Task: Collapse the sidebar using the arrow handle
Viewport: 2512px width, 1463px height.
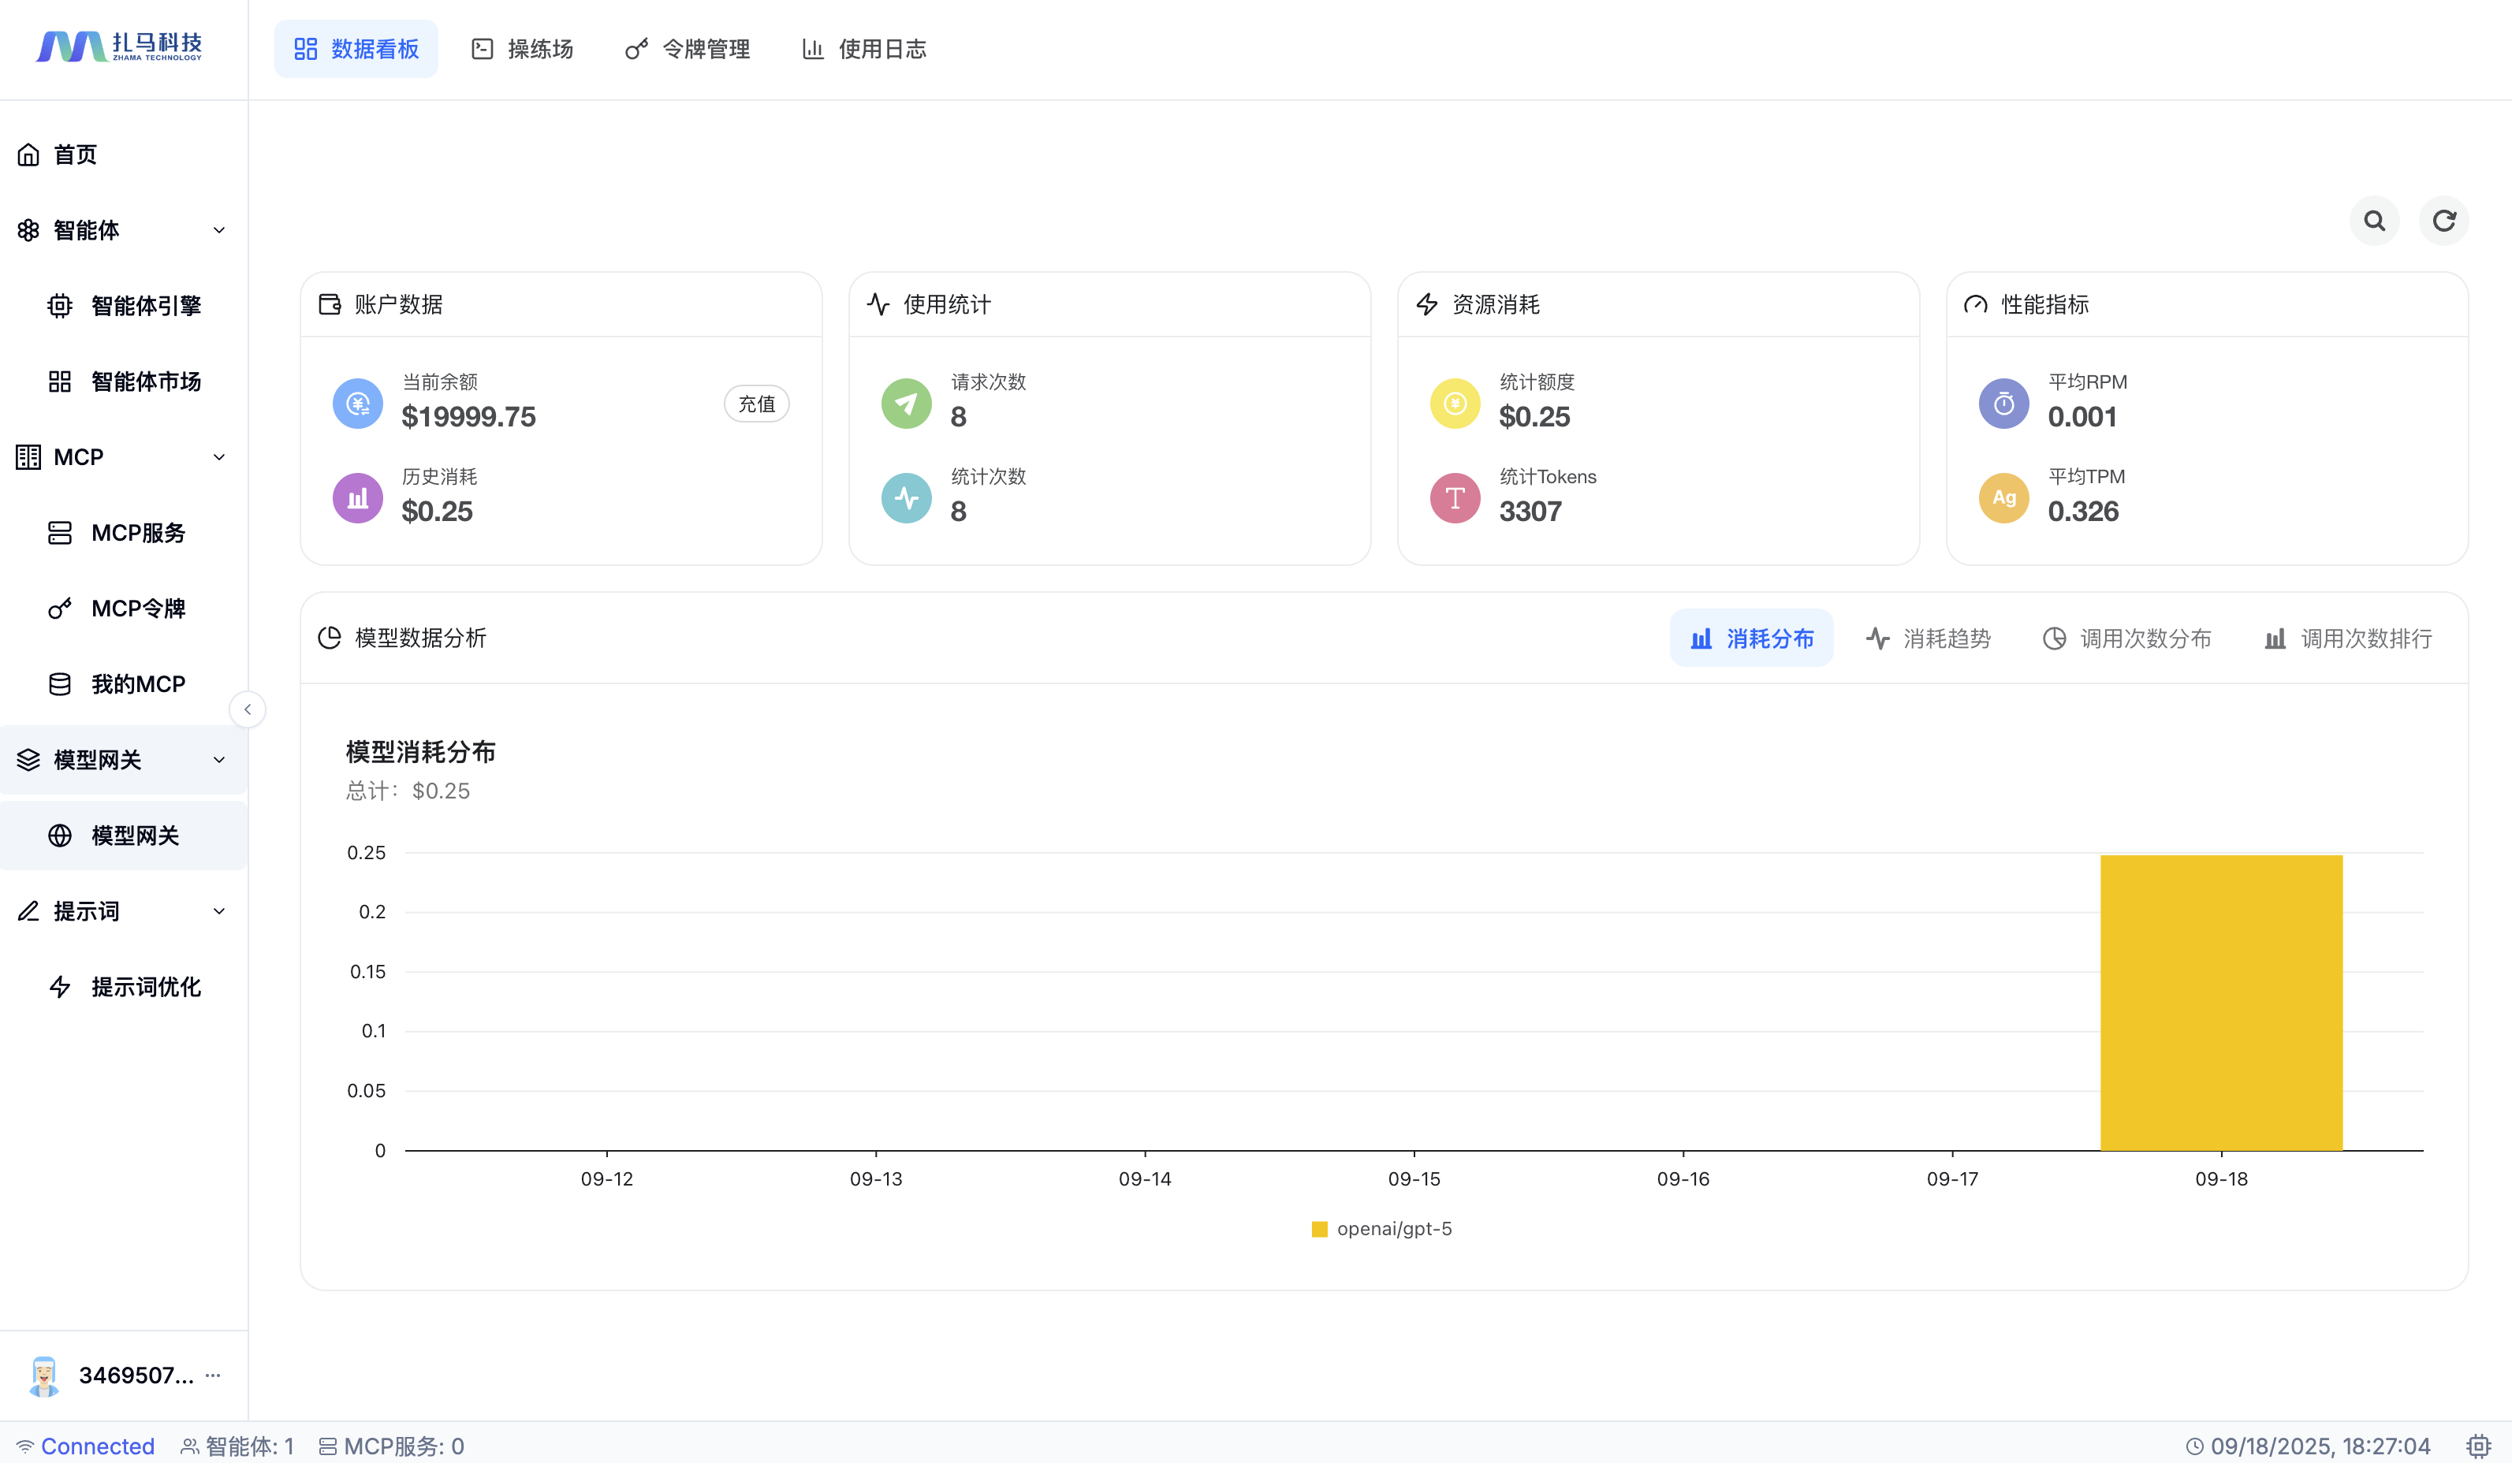Action: (x=248, y=709)
